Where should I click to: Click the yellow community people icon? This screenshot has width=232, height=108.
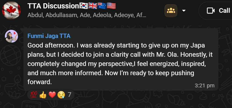tap(171, 11)
